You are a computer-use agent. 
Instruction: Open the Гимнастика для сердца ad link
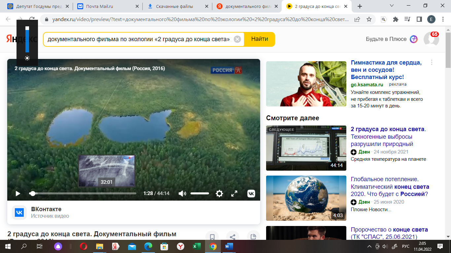click(x=386, y=70)
